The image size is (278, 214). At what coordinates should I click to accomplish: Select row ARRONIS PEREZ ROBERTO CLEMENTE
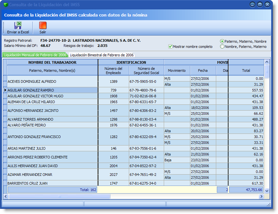(x=52, y=157)
